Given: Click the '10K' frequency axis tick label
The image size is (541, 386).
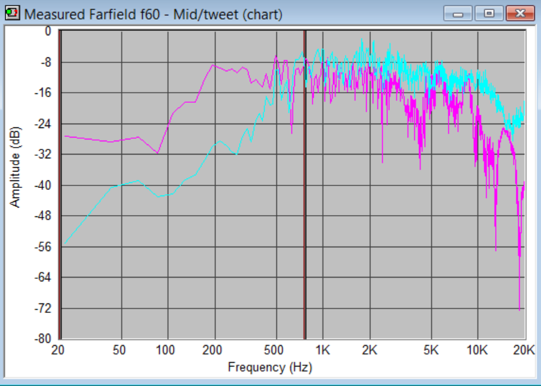Looking at the screenshot, I should click(x=477, y=351).
